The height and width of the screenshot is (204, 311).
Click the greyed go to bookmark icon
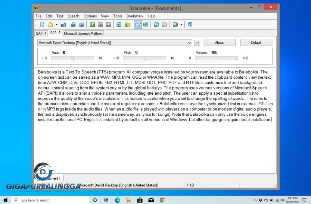click(164, 25)
